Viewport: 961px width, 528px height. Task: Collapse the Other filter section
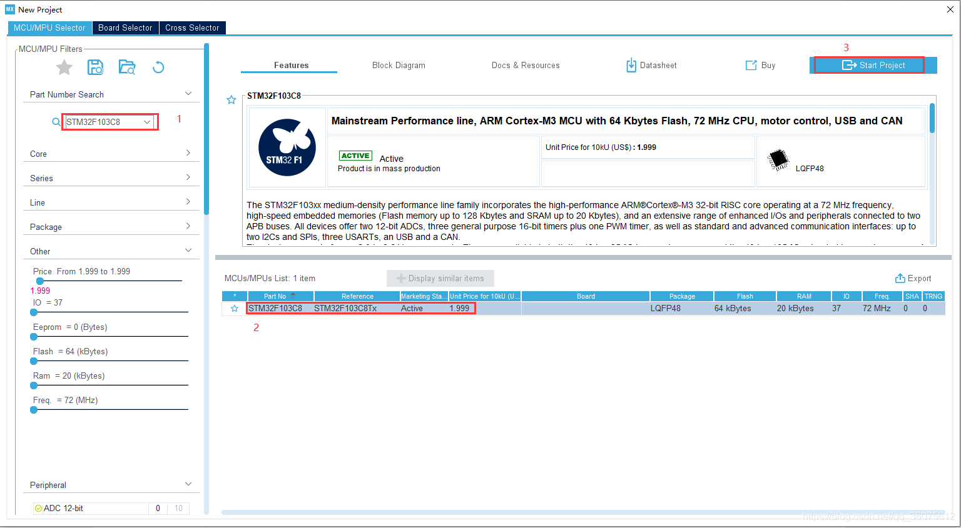coord(188,251)
